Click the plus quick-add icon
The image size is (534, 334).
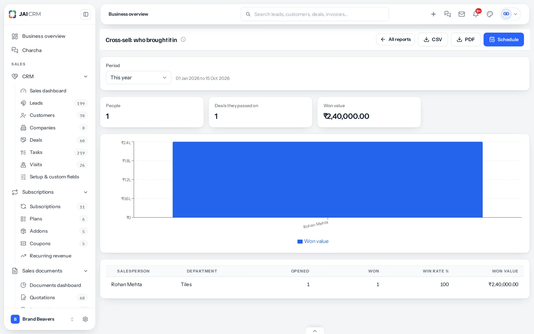click(433, 14)
